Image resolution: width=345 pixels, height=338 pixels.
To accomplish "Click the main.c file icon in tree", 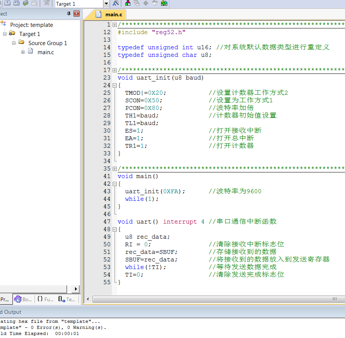I will tap(30, 52).
